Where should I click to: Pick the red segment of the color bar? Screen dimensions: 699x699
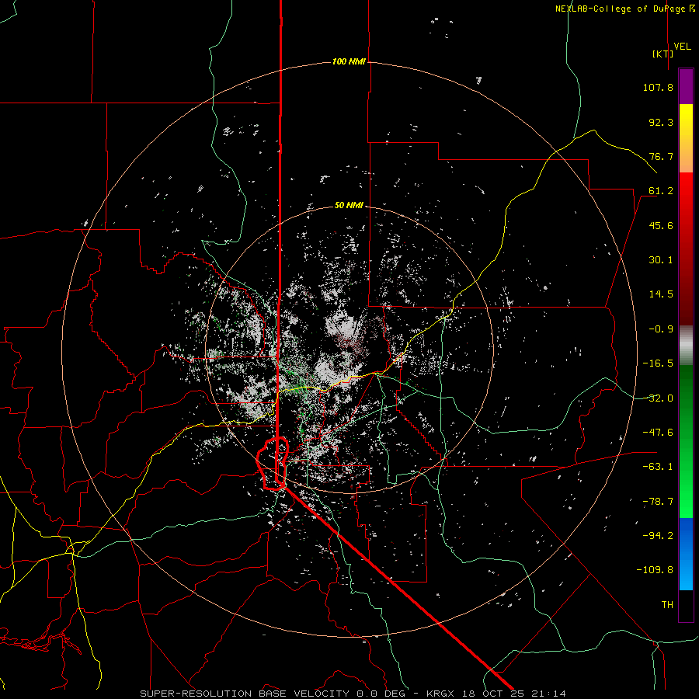686,249
